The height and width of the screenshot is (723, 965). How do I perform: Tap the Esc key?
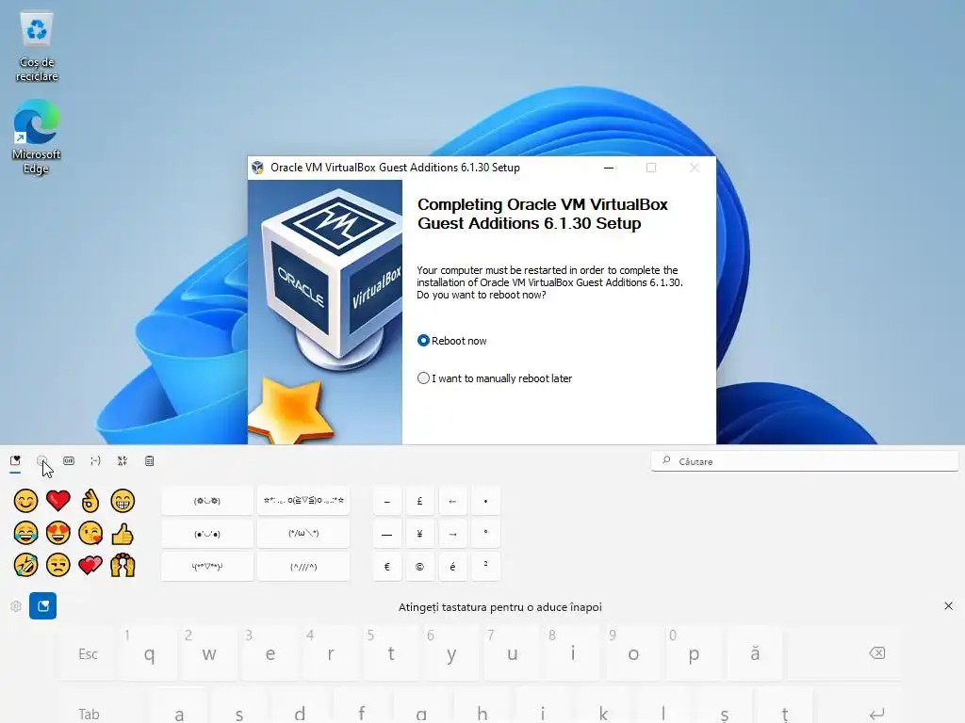88,653
